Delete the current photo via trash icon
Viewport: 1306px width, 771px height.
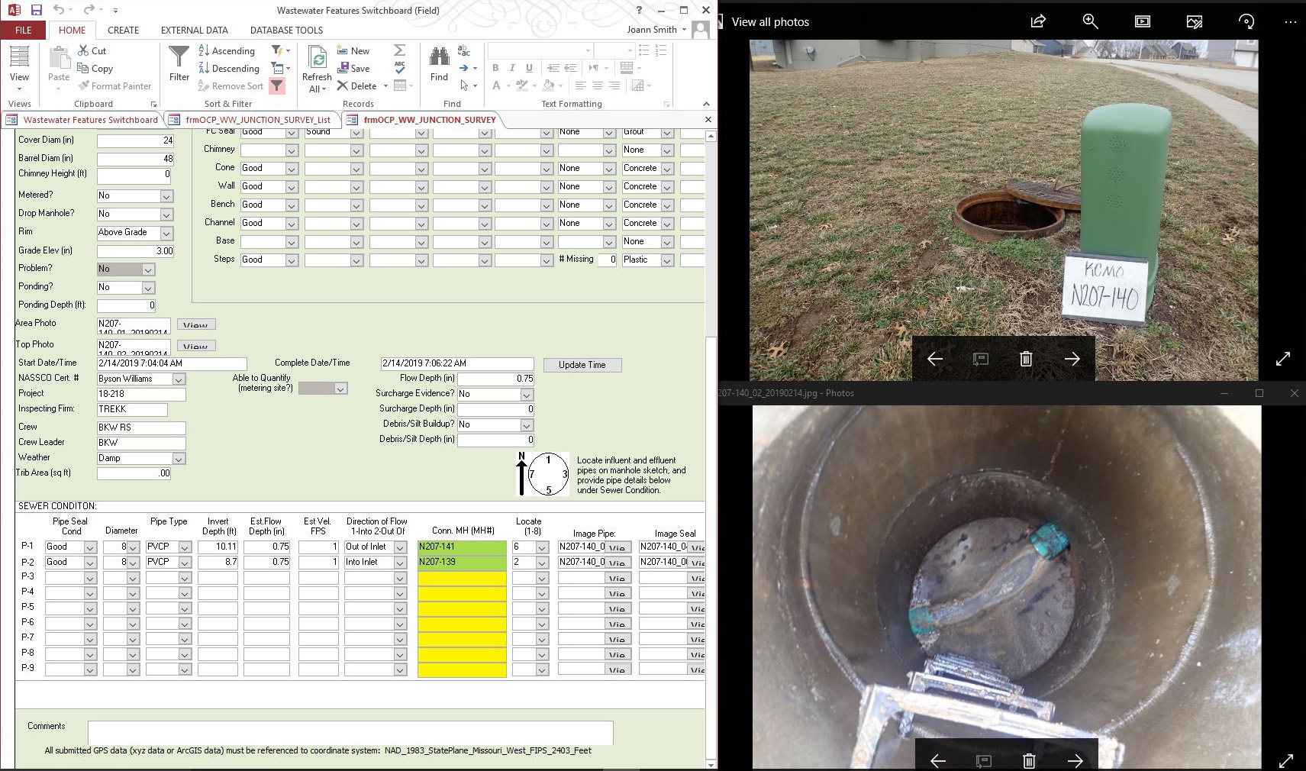pos(1026,358)
